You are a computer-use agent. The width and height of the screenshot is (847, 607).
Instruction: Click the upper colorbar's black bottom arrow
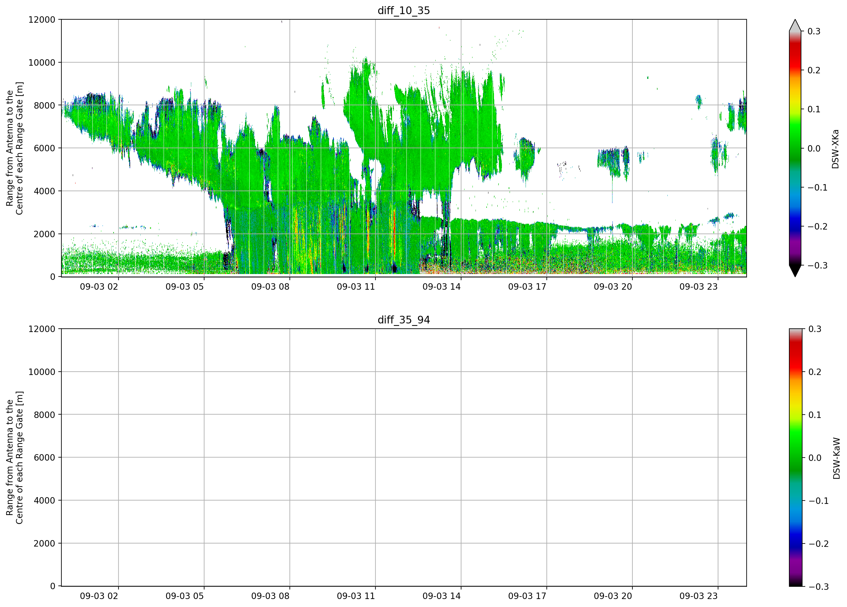pos(795,271)
